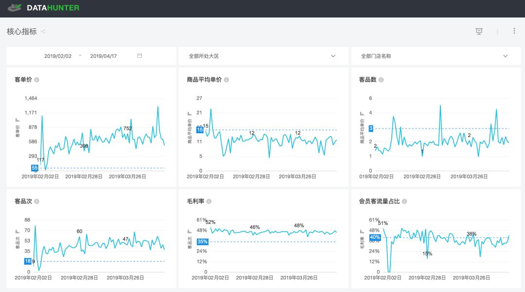
Task: Click 2019年02月28日 x-axis label in 毛利率 chart
Action: point(254,278)
